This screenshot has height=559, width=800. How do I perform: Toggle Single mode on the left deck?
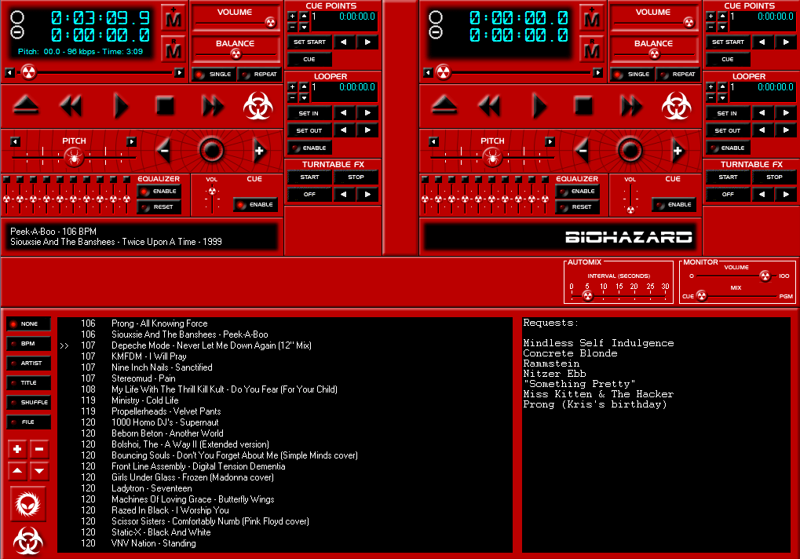[214, 75]
